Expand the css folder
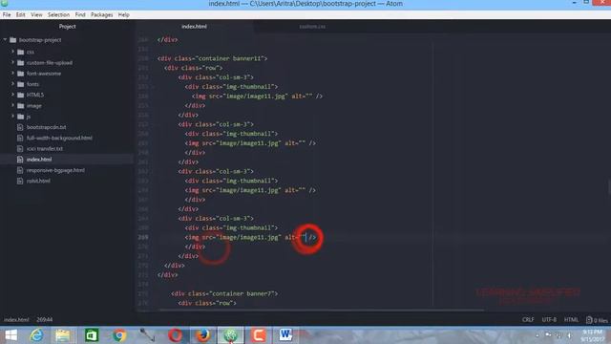This screenshot has height=344, width=611. [12, 52]
